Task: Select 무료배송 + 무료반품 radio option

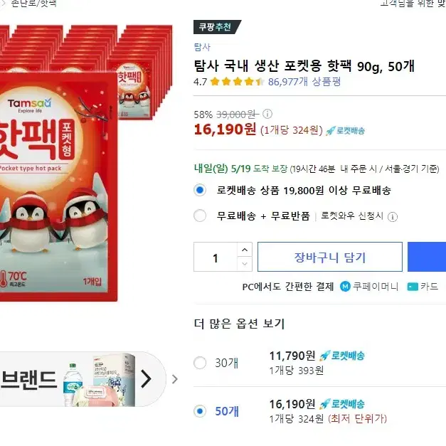Action: 200,216
